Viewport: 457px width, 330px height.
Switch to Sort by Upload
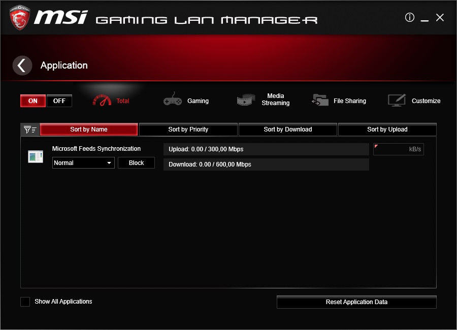pos(387,129)
